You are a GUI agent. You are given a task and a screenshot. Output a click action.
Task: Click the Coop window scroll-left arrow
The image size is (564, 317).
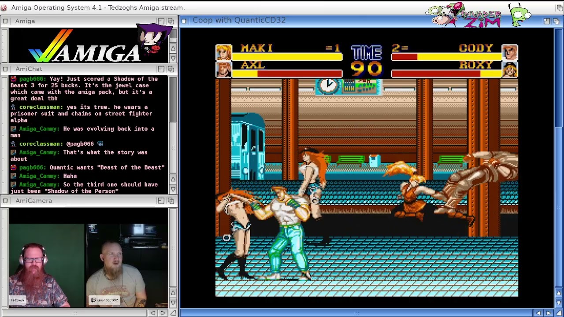point(538,313)
